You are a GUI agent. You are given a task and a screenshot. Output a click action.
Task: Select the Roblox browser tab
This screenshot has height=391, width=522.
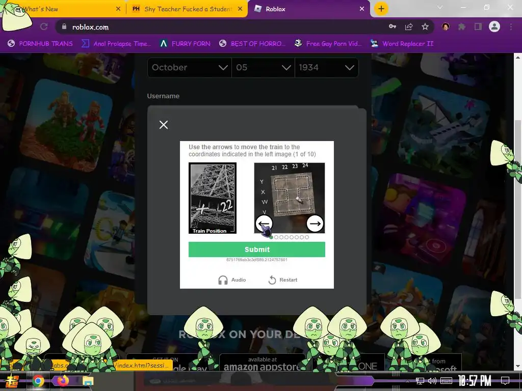(x=308, y=9)
